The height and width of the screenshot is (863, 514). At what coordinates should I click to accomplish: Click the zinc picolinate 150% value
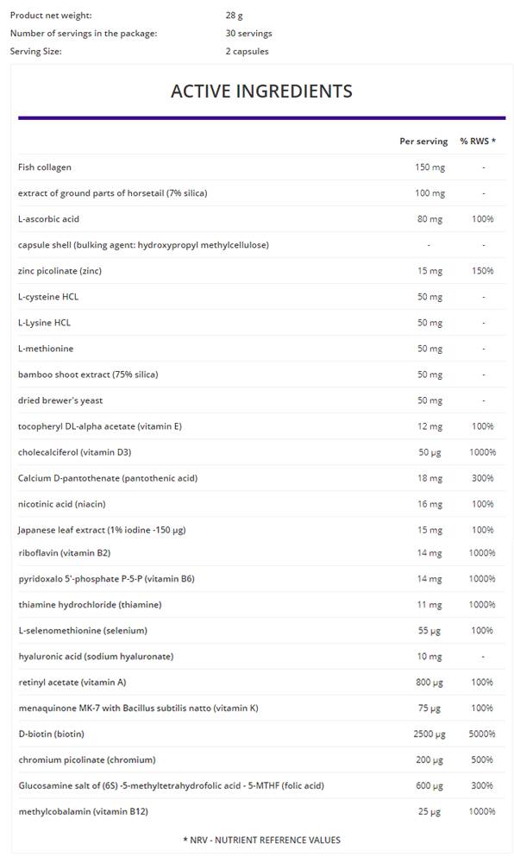[x=483, y=271]
